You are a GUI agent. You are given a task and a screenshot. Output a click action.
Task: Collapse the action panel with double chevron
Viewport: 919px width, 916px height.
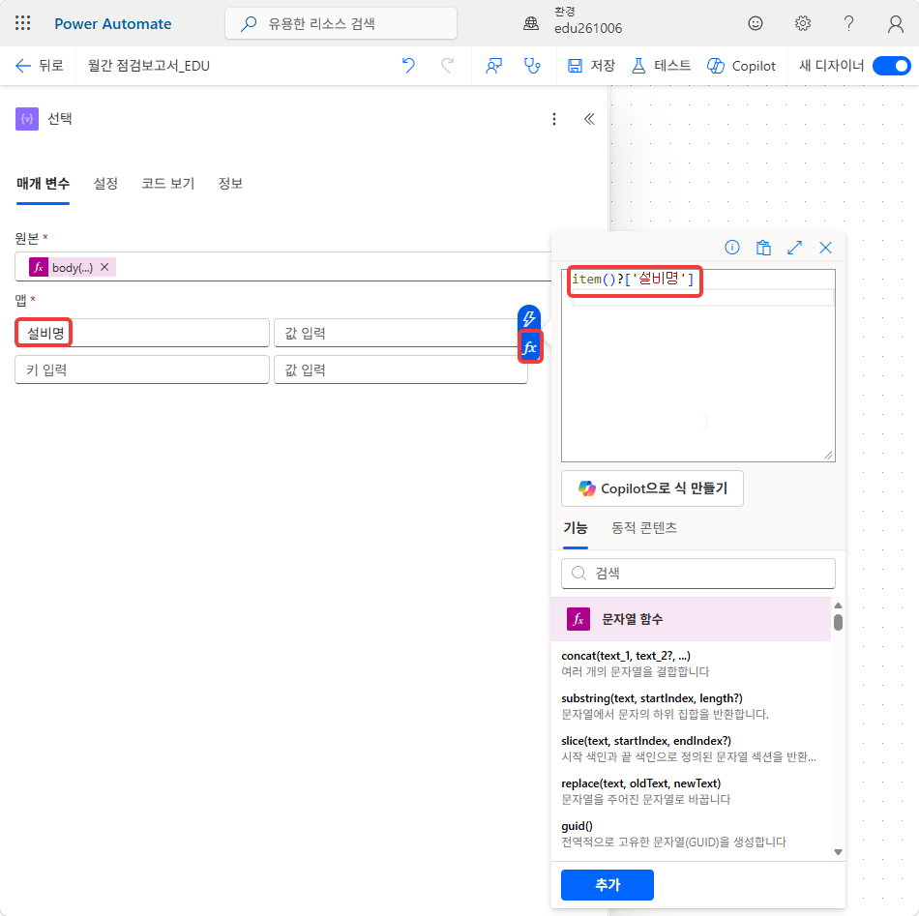[x=589, y=119]
